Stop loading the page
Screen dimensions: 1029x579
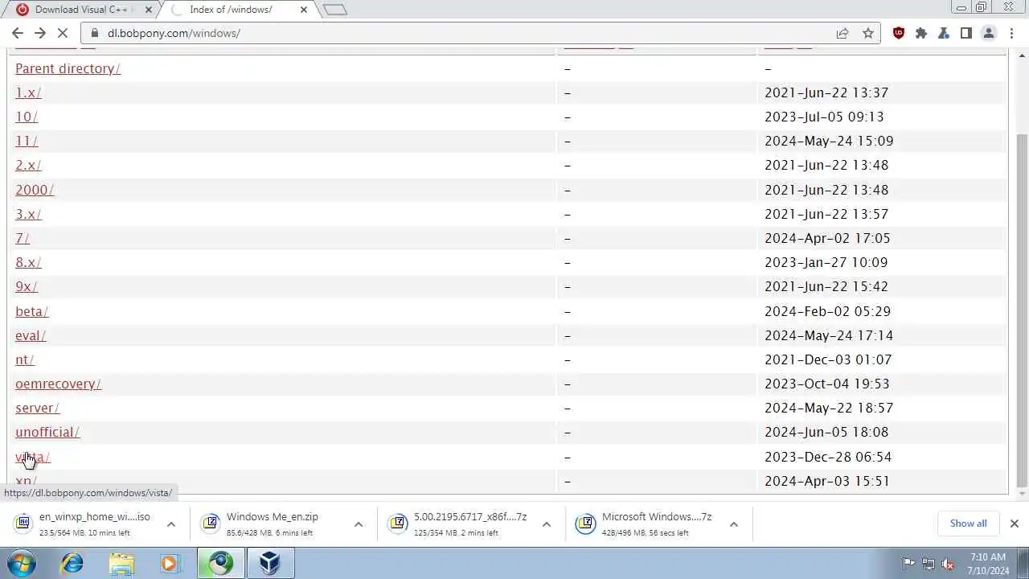click(x=64, y=33)
